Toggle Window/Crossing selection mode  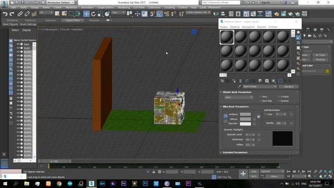[78, 14]
